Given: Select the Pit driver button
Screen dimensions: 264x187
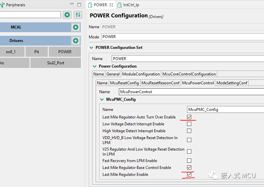Looking at the screenshot, I should 37,52.
